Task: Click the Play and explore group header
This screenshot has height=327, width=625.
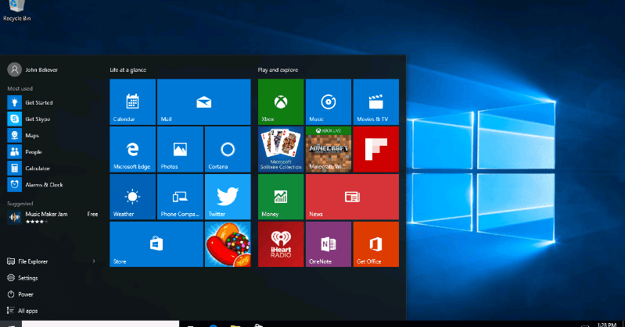Action: coord(278,69)
